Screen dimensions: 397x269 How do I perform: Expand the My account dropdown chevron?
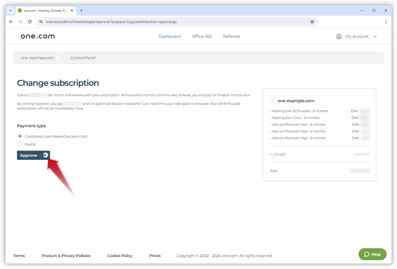coord(375,36)
